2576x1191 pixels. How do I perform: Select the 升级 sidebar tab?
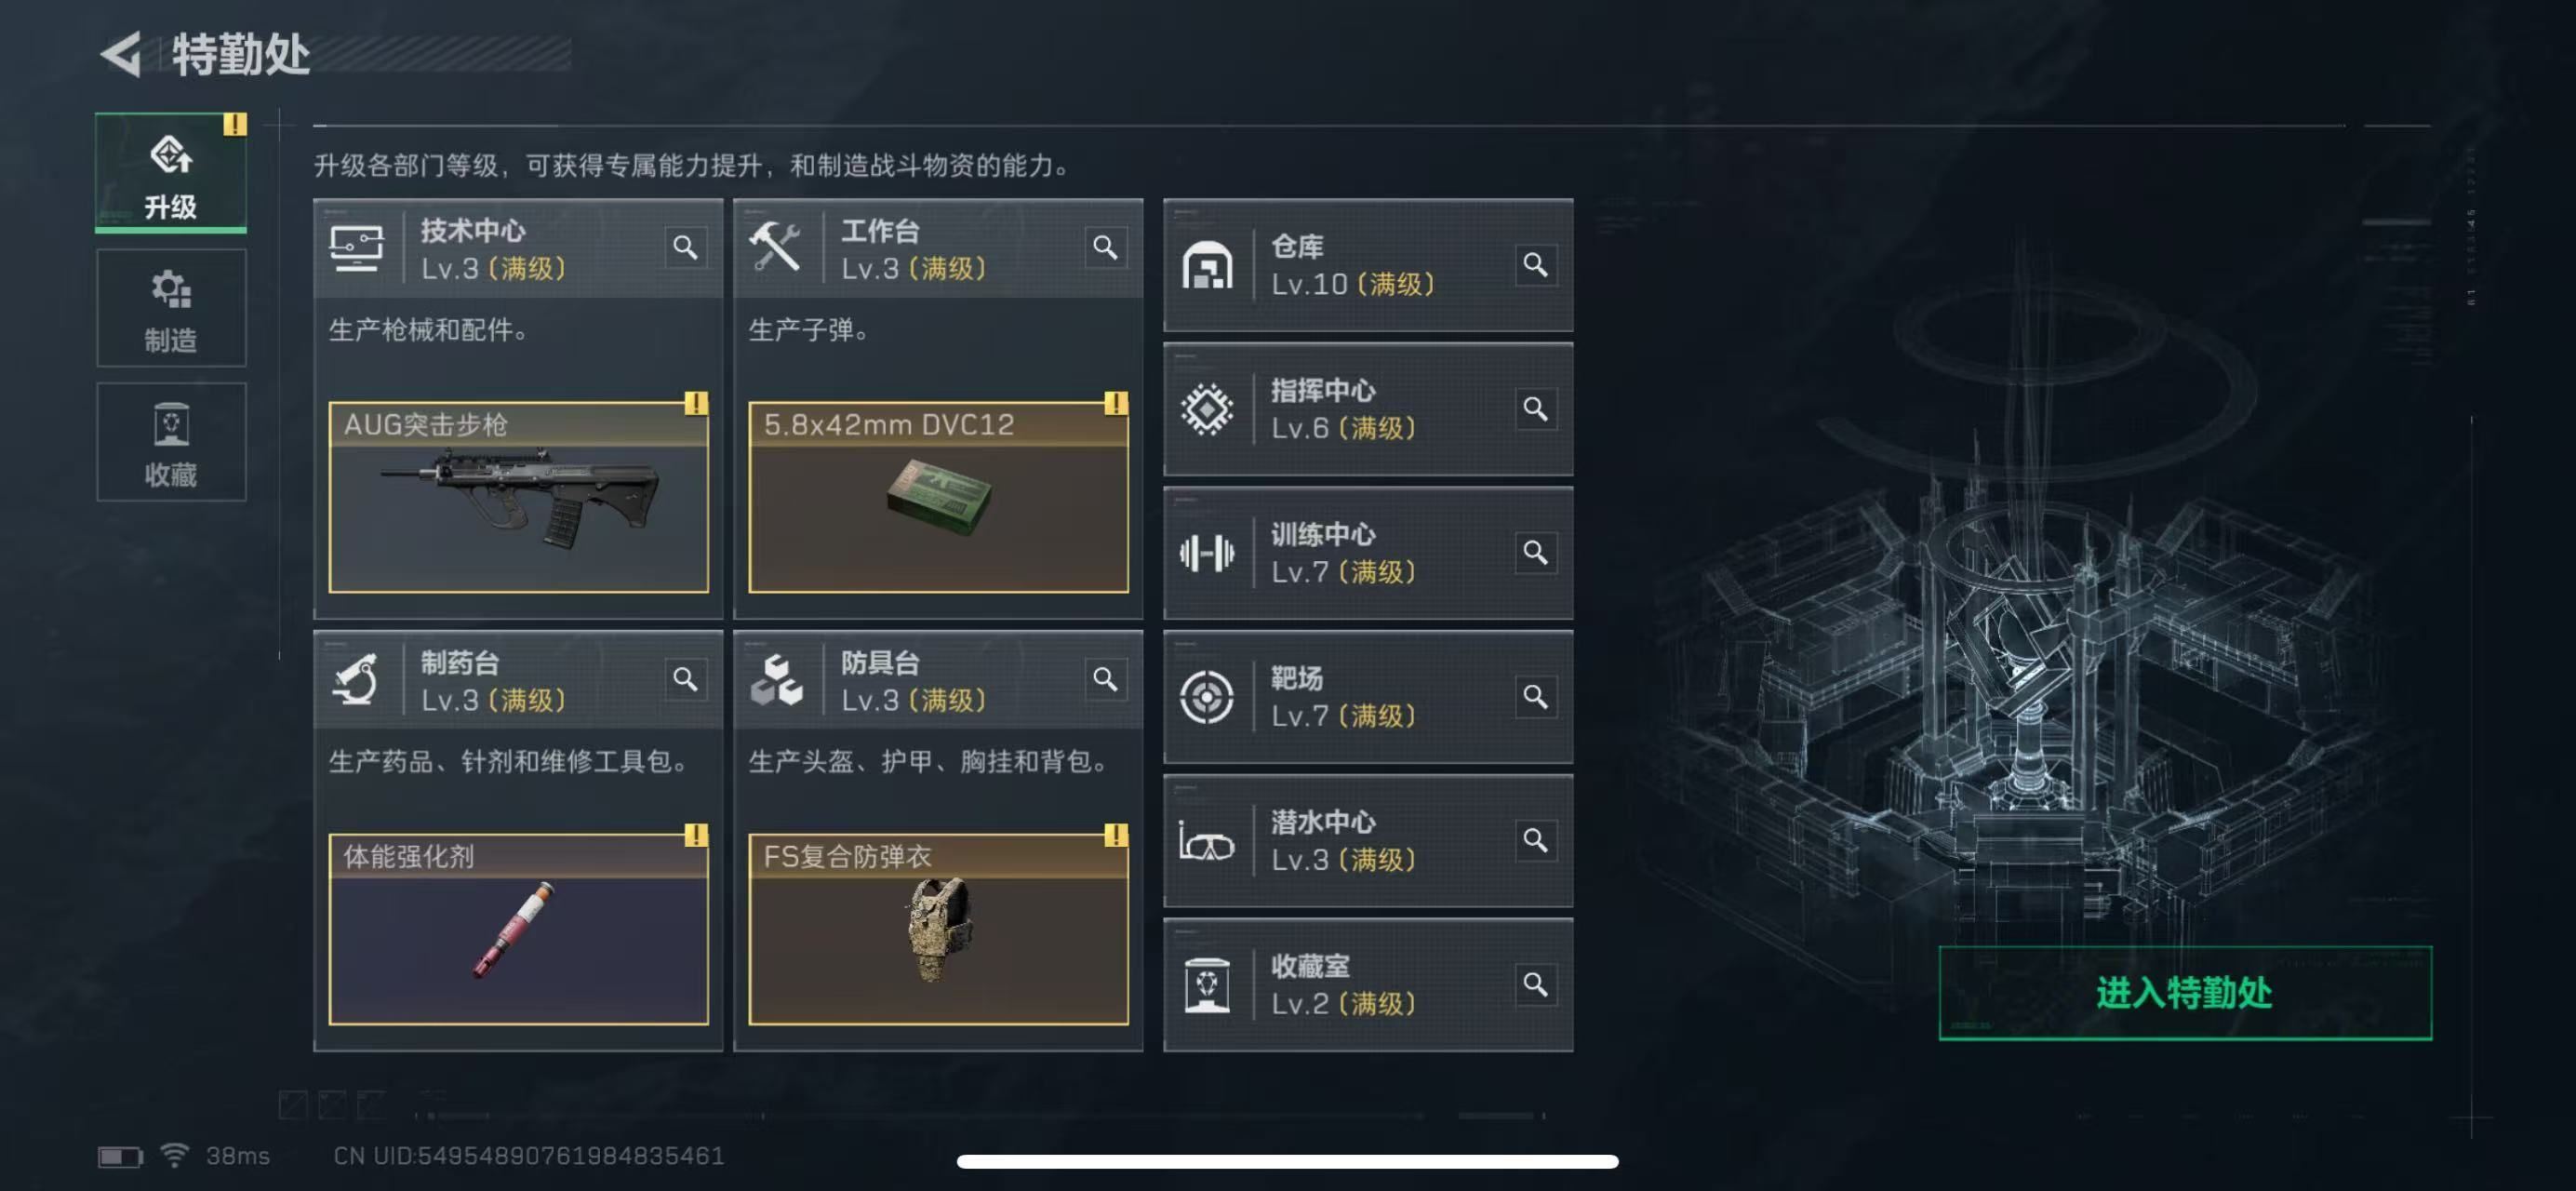[x=171, y=173]
